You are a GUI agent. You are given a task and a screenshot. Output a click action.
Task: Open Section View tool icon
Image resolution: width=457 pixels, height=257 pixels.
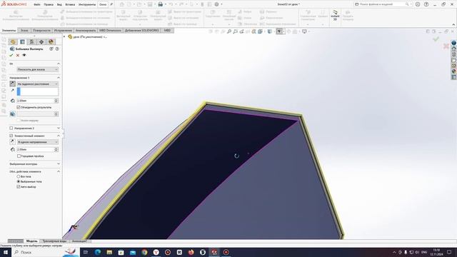[254, 31]
